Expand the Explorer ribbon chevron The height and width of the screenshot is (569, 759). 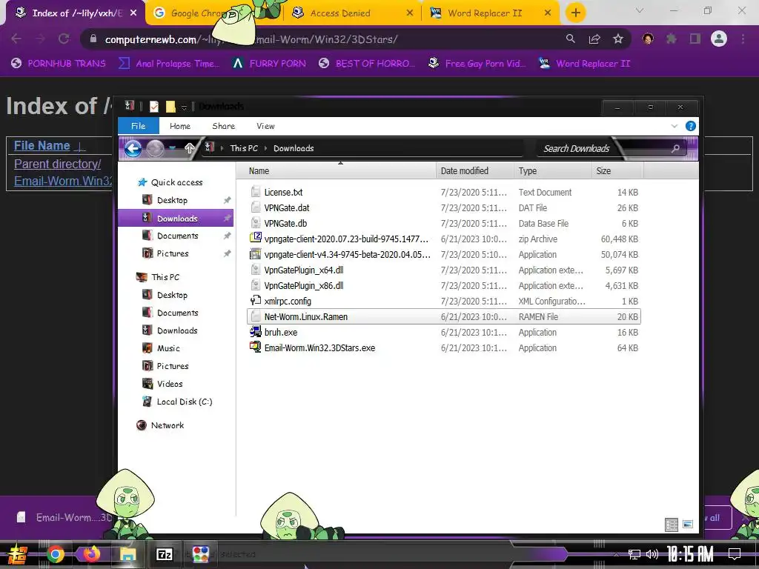tap(675, 126)
